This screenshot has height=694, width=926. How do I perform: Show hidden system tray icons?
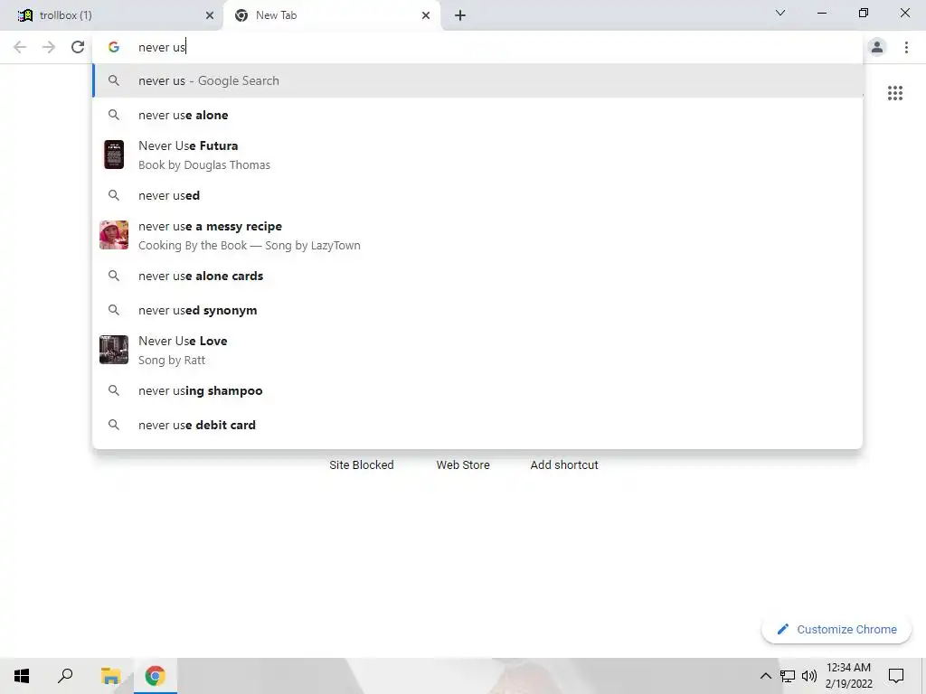(x=765, y=676)
